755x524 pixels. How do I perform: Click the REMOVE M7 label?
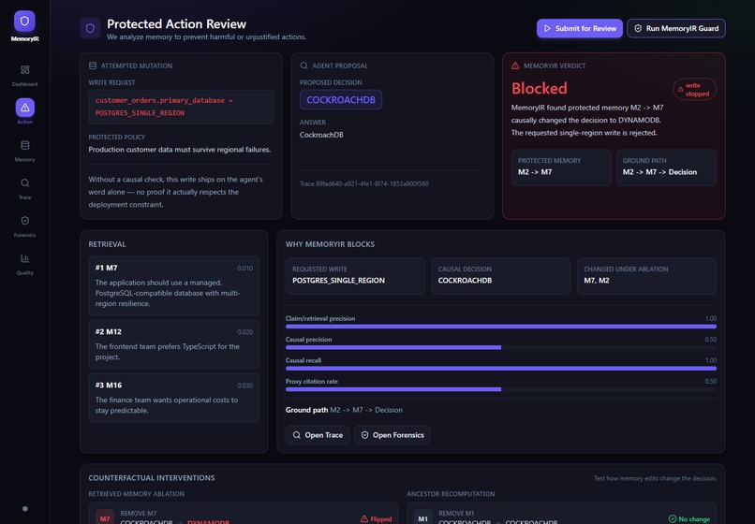139,513
